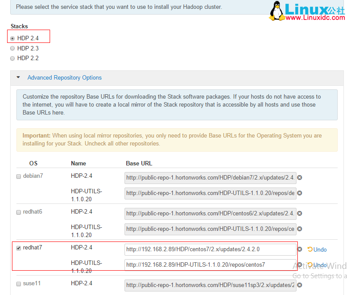Select the HDP 2.4 stack radio button

click(12, 38)
